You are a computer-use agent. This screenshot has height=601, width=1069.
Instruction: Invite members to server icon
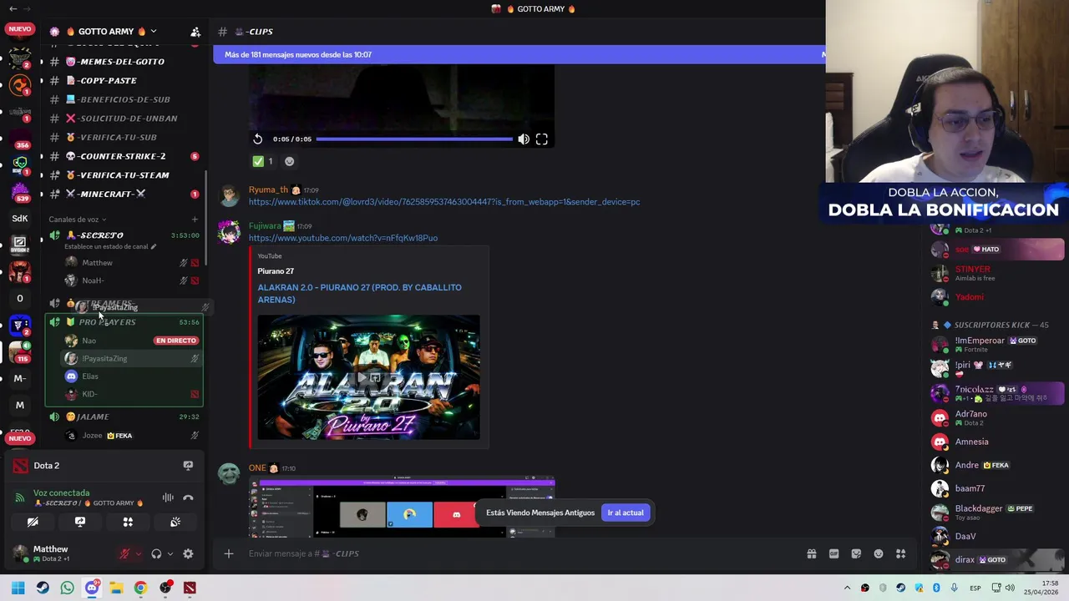click(195, 32)
